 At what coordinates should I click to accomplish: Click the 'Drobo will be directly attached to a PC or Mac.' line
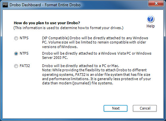pos(81,66)
